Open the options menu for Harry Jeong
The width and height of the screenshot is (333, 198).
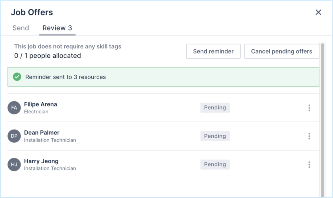pyautogui.click(x=309, y=165)
